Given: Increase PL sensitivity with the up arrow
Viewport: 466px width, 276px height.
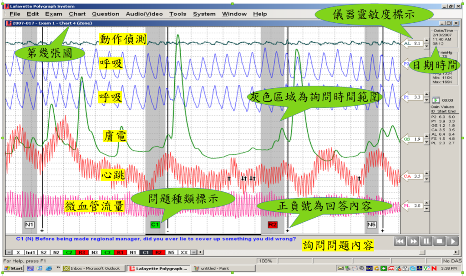Looking at the screenshot, I should click(x=426, y=203).
